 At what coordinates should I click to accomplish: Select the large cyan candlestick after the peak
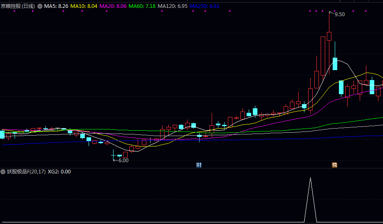coord(335,64)
